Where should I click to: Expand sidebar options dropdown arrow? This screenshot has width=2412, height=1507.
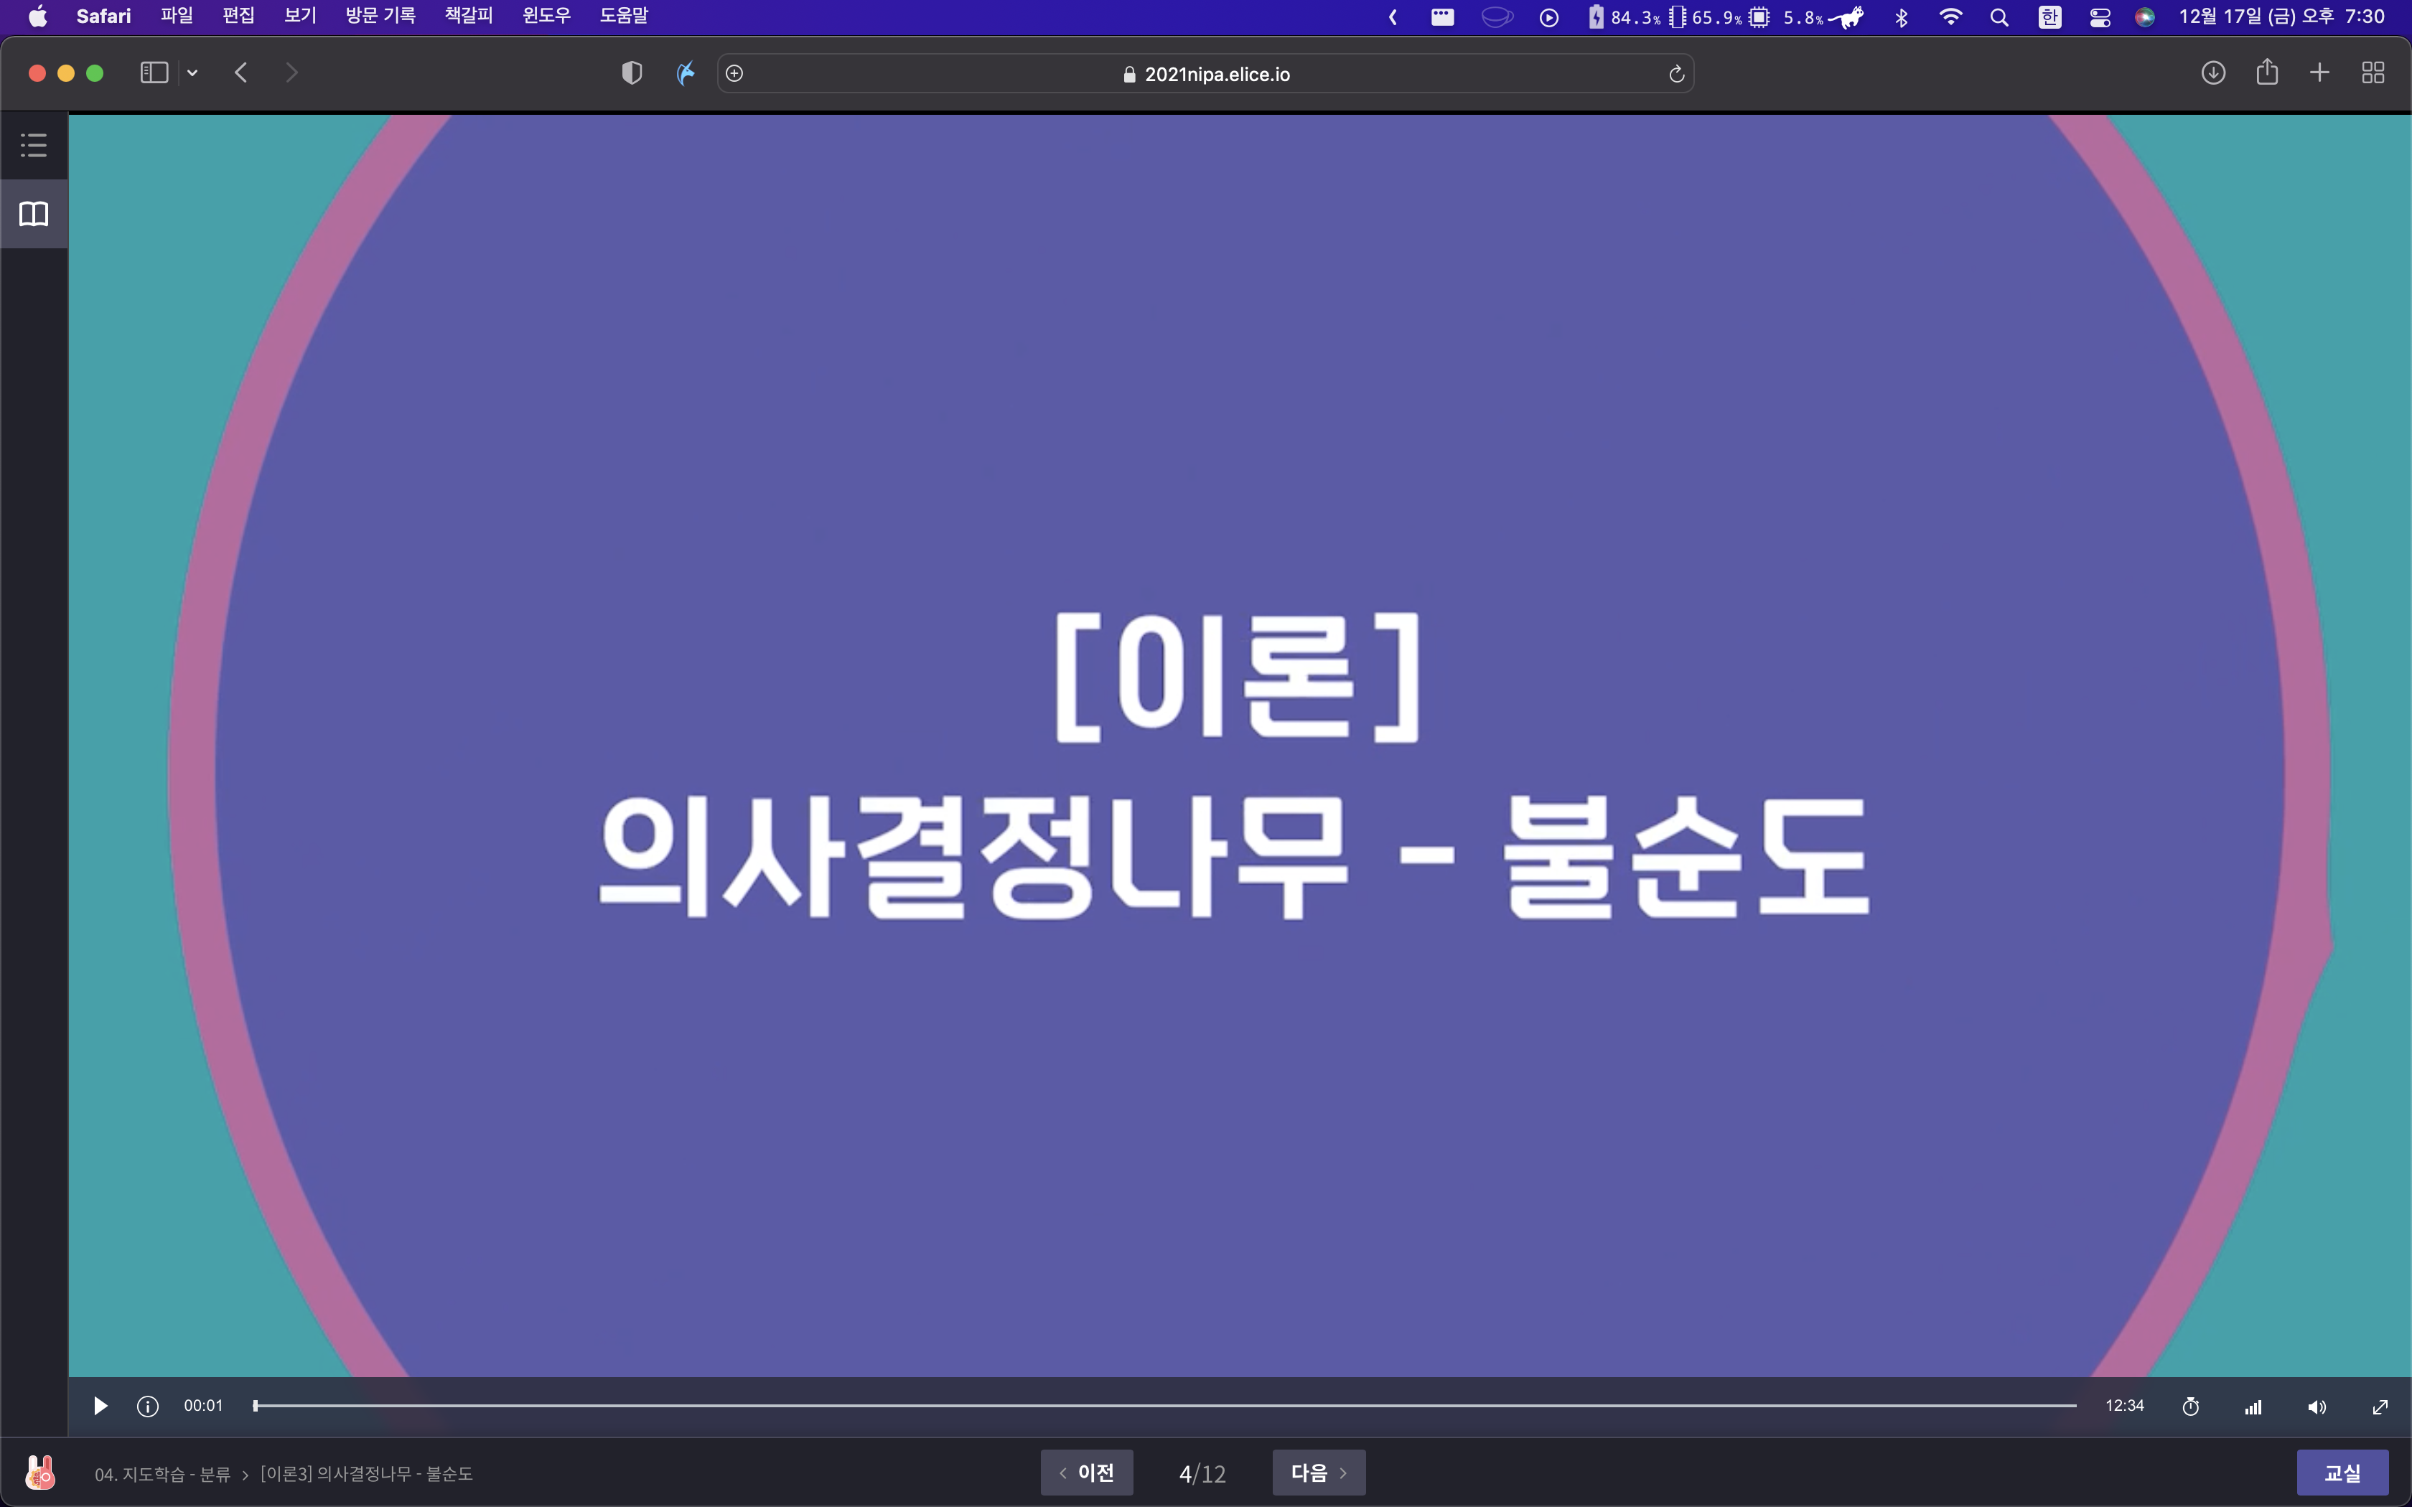pos(192,72)
